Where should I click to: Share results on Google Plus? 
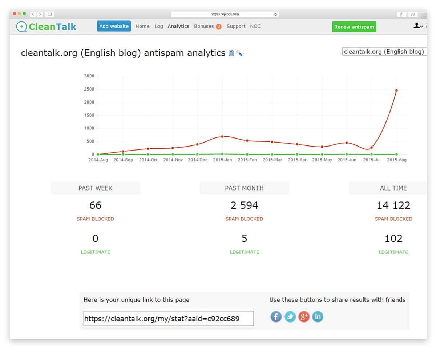tap(304, 317)
